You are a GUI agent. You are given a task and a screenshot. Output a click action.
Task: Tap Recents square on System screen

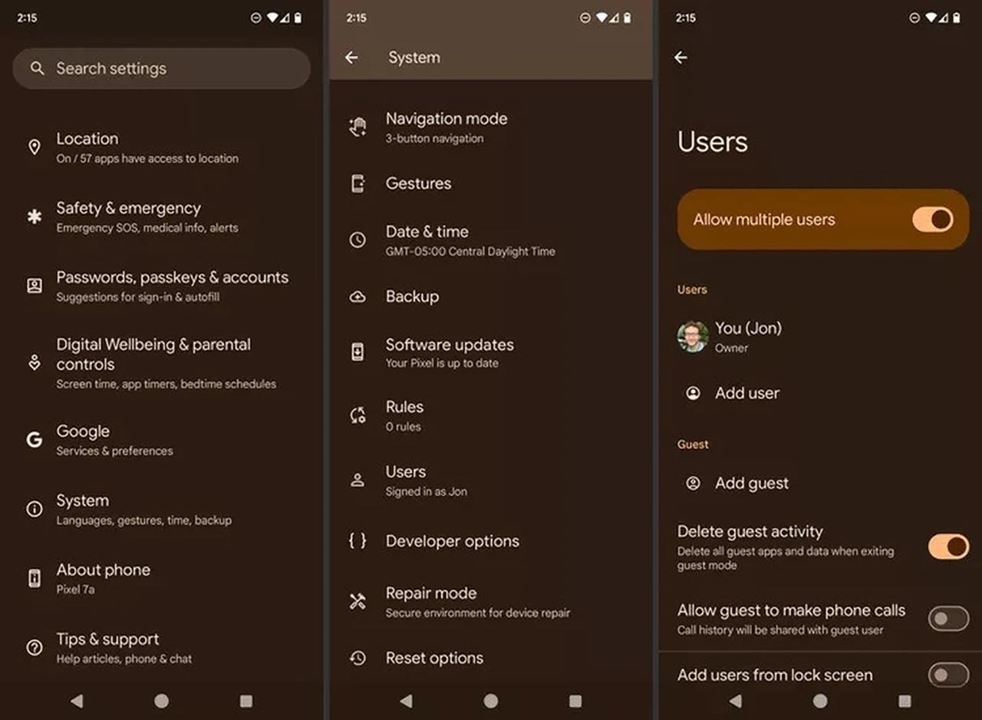click(x=575, y=701)
